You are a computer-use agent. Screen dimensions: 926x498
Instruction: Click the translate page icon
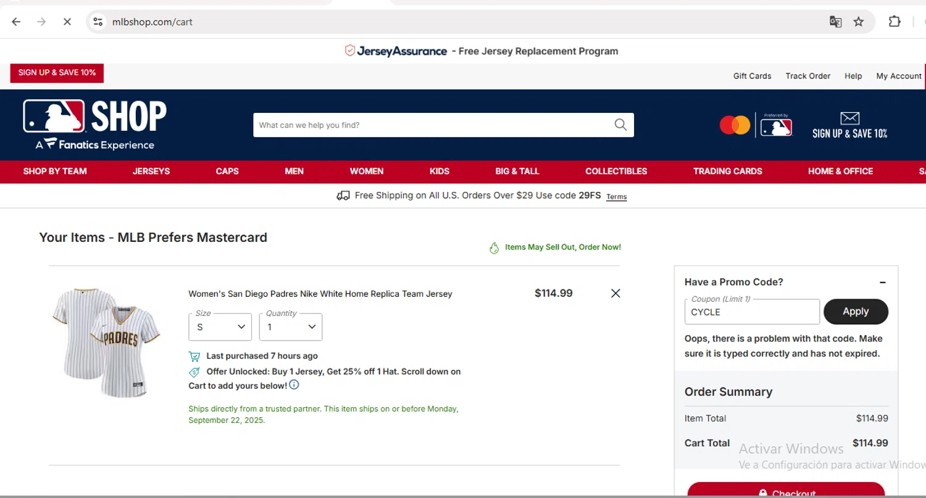click(835, 22)
